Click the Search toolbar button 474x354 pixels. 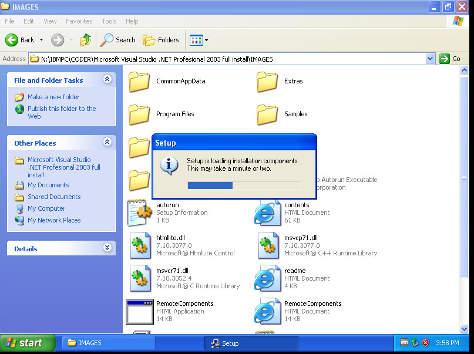coord(118,40)
